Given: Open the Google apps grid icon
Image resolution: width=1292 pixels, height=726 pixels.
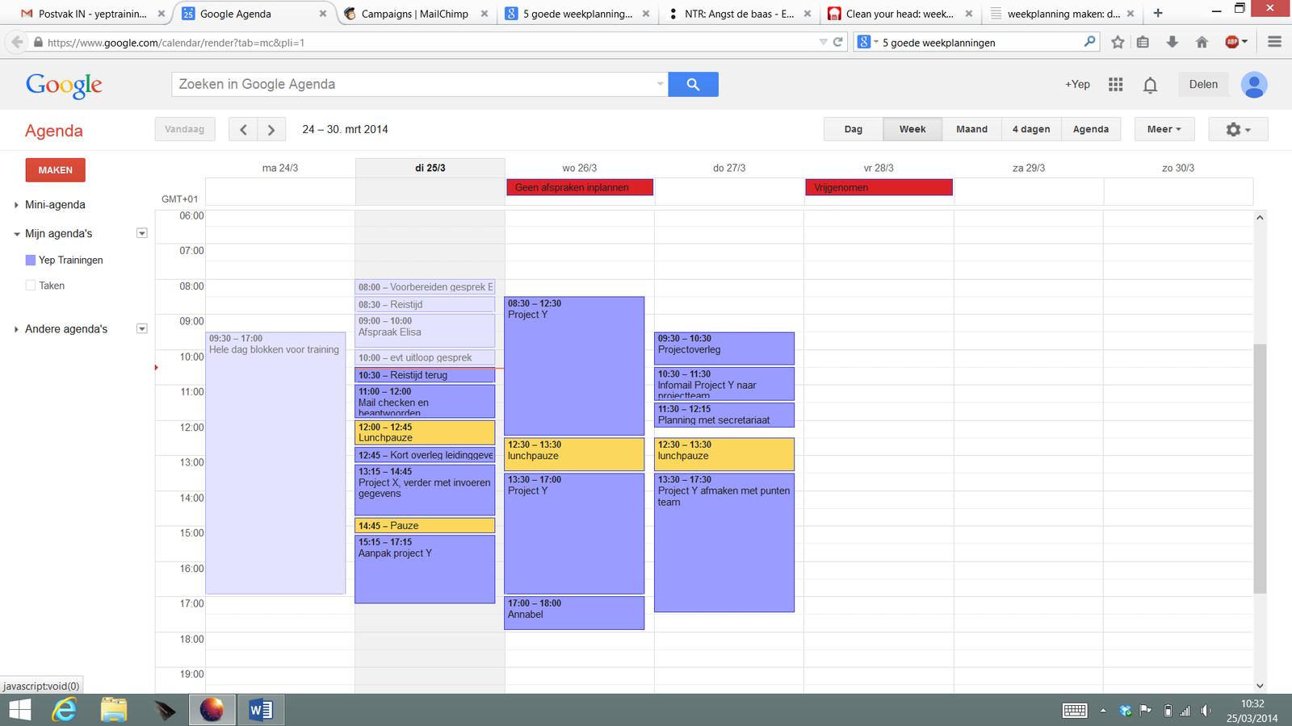Looking at the screenshot, I should 1115,84.
